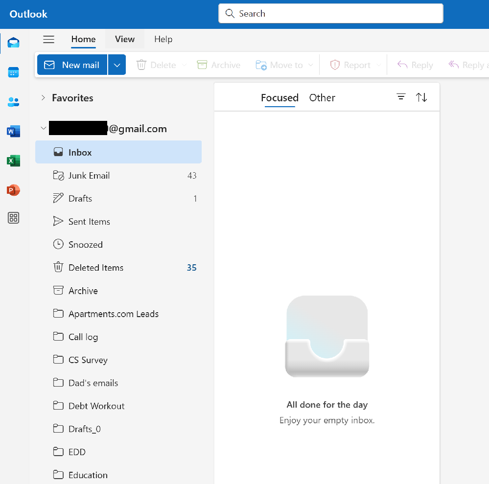Click the Delete trash toolbar button

pos(156,65)
